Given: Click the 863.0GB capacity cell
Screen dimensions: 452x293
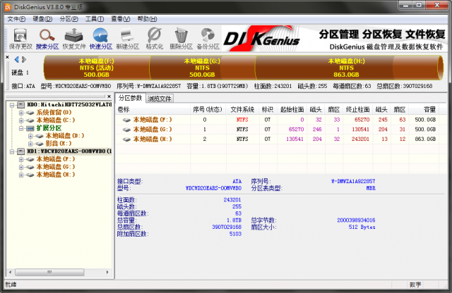Looking at the screenshot, I should 425,139.
